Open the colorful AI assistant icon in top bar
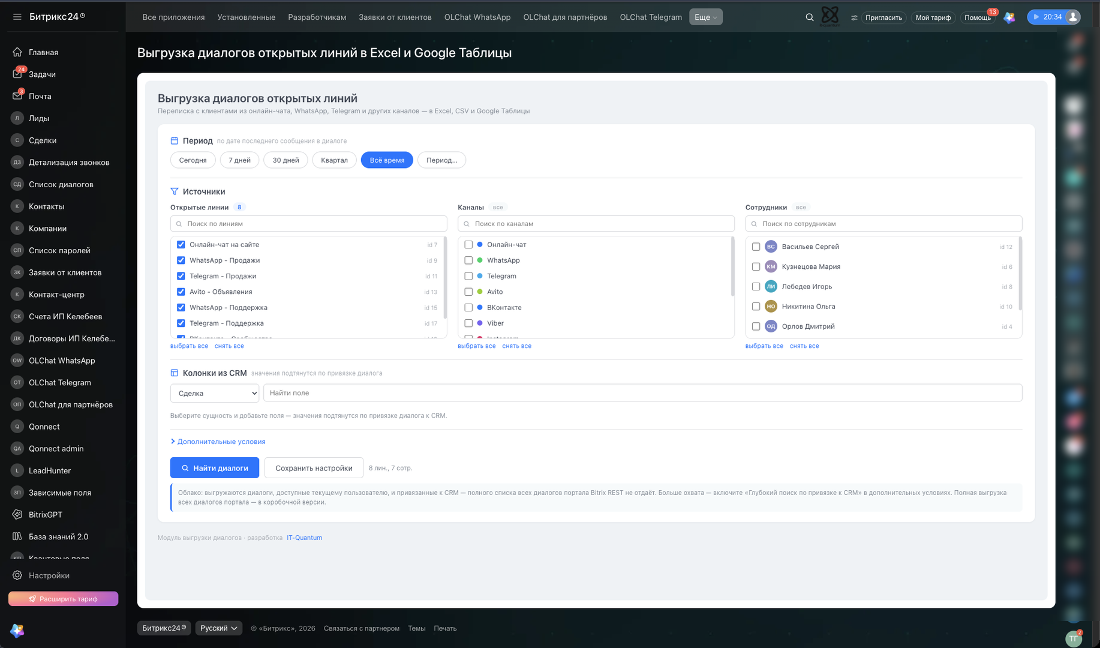The image size is (1100, 648). 1009,17
